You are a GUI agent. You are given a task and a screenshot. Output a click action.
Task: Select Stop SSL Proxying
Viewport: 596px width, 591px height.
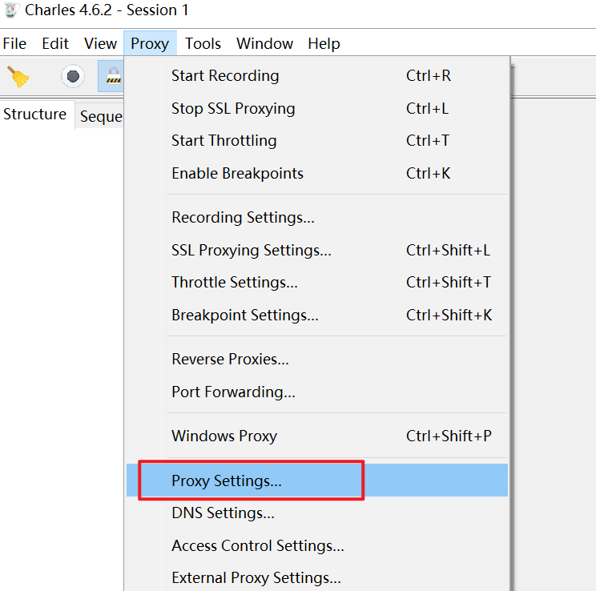pos(317,108)
